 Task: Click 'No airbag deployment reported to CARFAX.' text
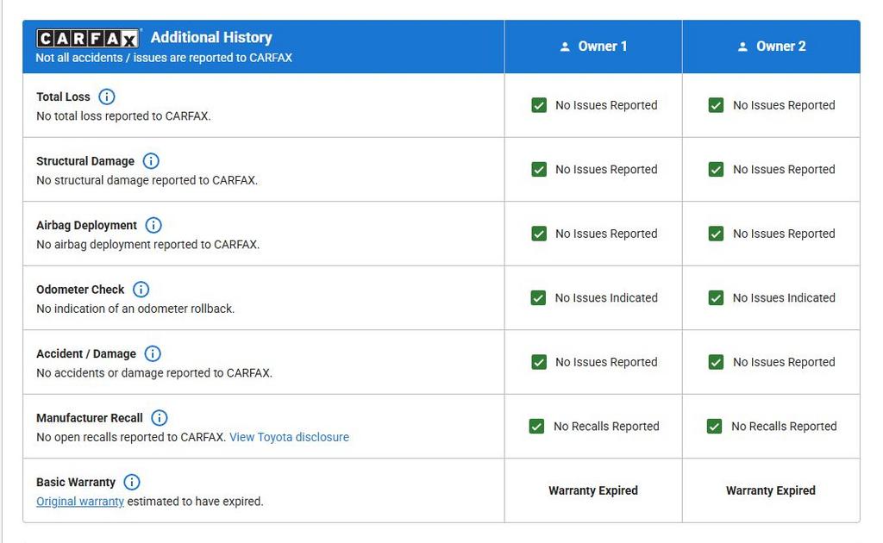148,245
